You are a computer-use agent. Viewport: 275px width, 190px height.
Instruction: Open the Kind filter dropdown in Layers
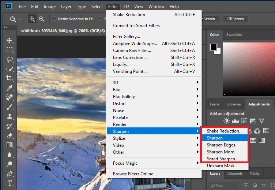pos(226,186)
